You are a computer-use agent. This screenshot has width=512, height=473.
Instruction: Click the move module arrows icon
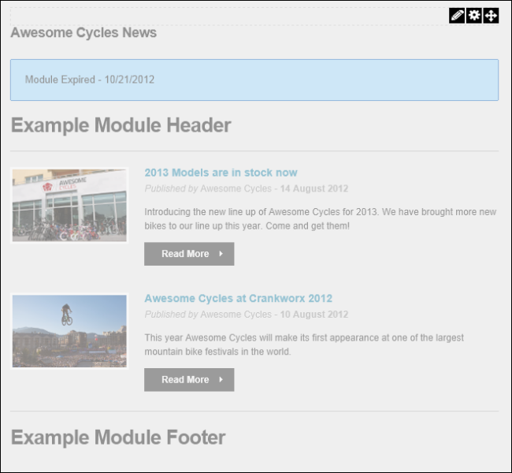pos(491,15)
